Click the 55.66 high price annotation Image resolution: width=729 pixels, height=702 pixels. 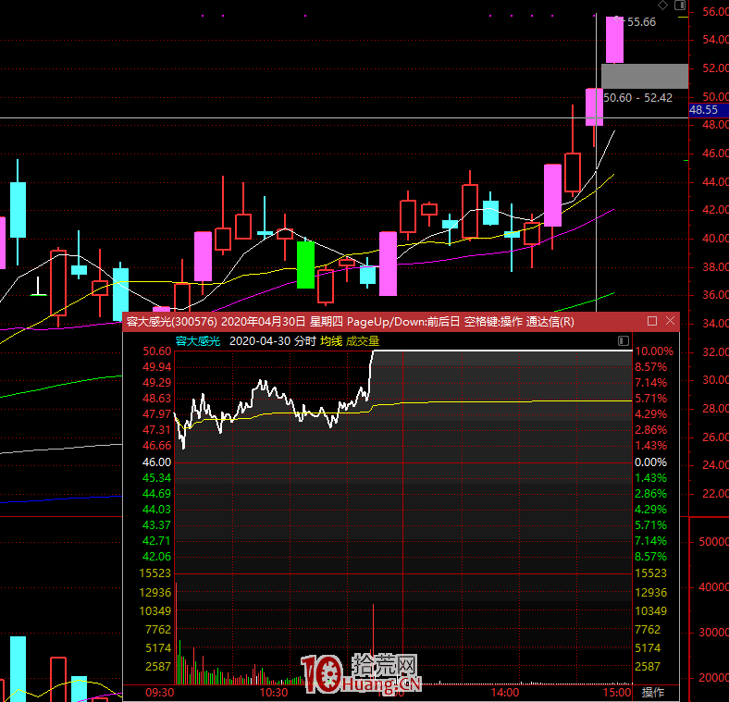641,22
